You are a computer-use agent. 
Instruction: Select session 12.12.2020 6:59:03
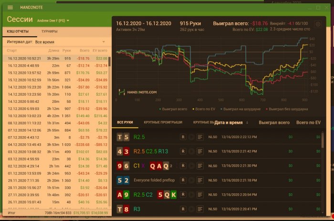tap(56, 109)
